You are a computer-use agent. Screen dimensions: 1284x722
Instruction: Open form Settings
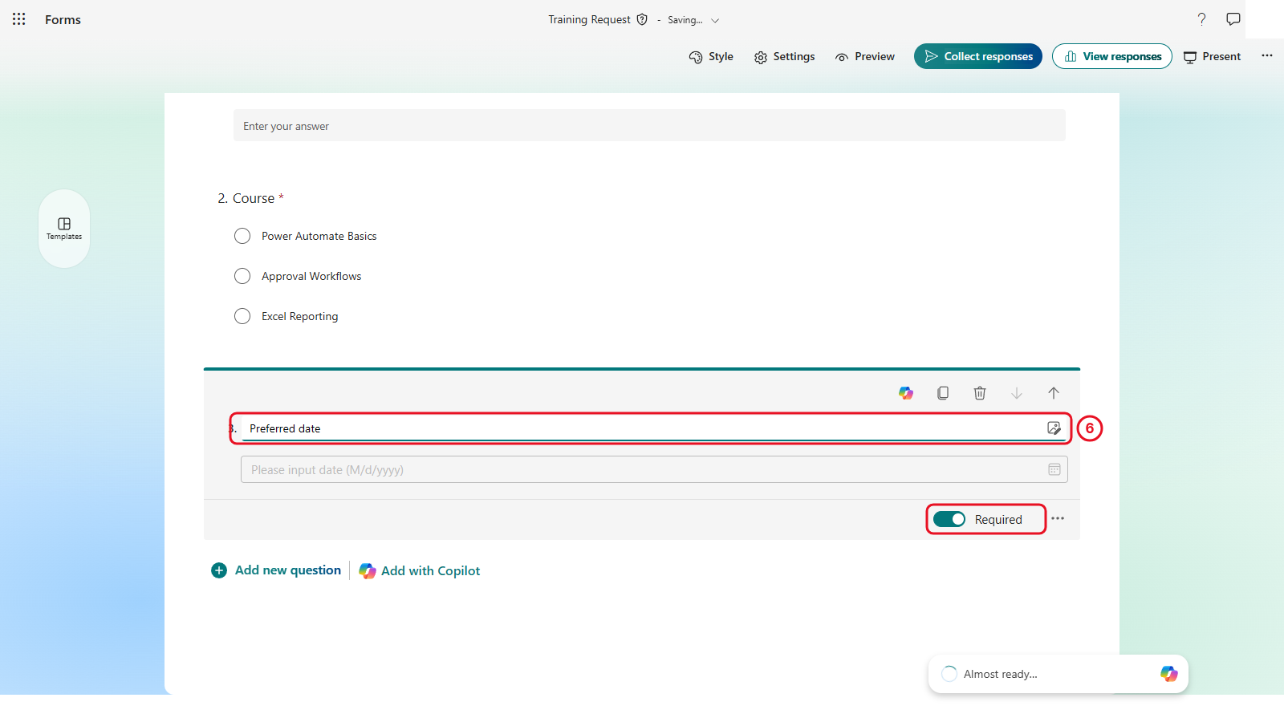784,57
